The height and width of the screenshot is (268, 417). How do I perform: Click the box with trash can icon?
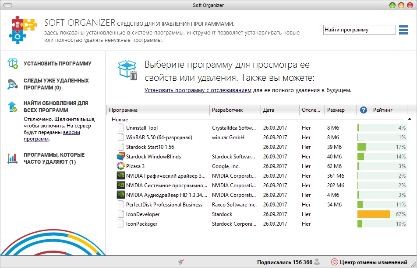127,70
